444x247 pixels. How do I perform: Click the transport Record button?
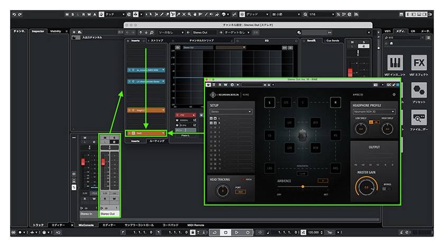click(247, 232)
